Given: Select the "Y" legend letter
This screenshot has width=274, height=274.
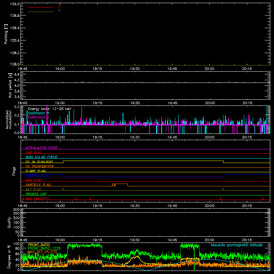Looking at the screenshot, I should click(59, 11).
